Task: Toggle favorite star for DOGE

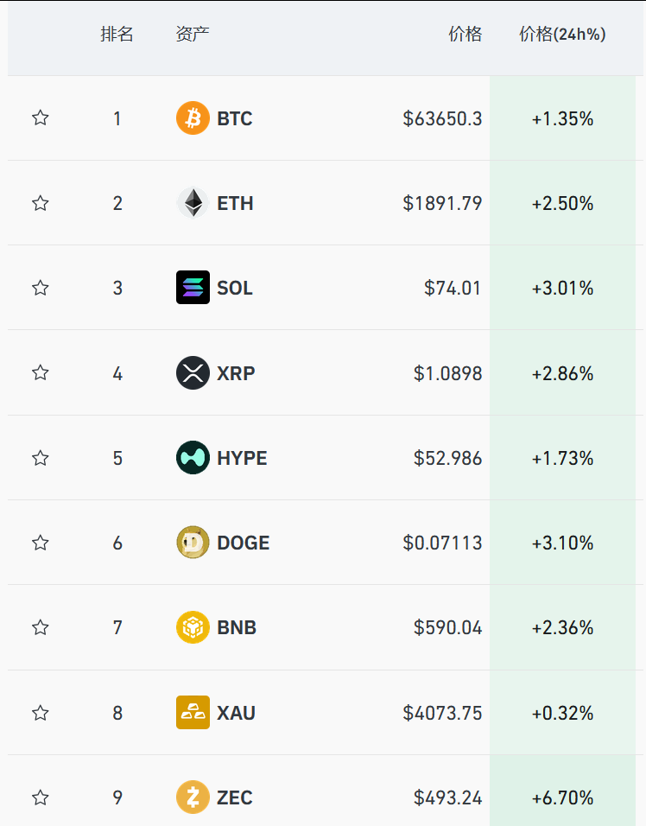Action: click(x=41, y=543)
